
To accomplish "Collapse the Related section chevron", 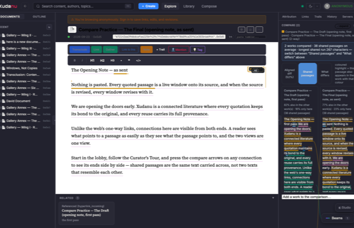I will 273,198.
